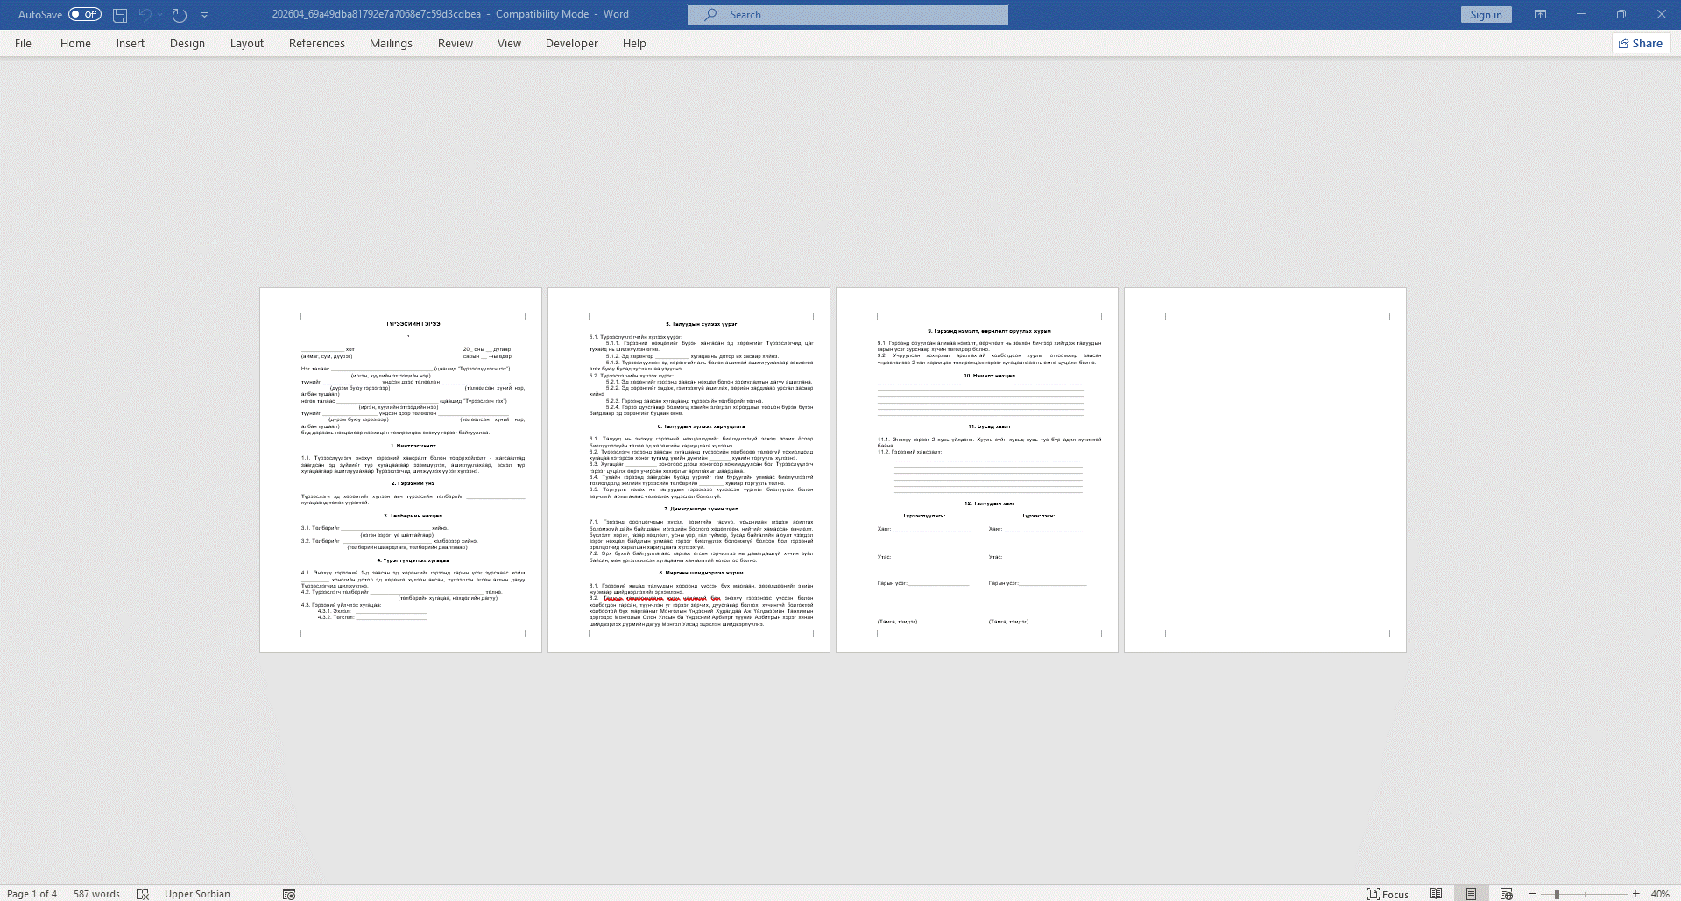Open Ribbon Display Options menu
This screenshot has width=1681, height=901.
point(1540,15)
